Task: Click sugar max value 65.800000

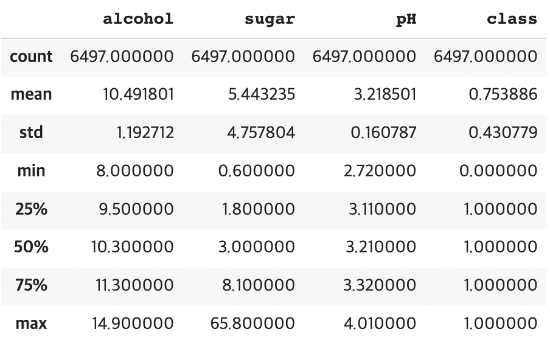Action: pos(252,324)
